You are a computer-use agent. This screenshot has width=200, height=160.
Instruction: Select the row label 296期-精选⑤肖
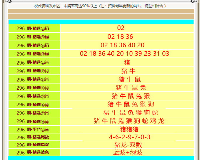point(33,96)
